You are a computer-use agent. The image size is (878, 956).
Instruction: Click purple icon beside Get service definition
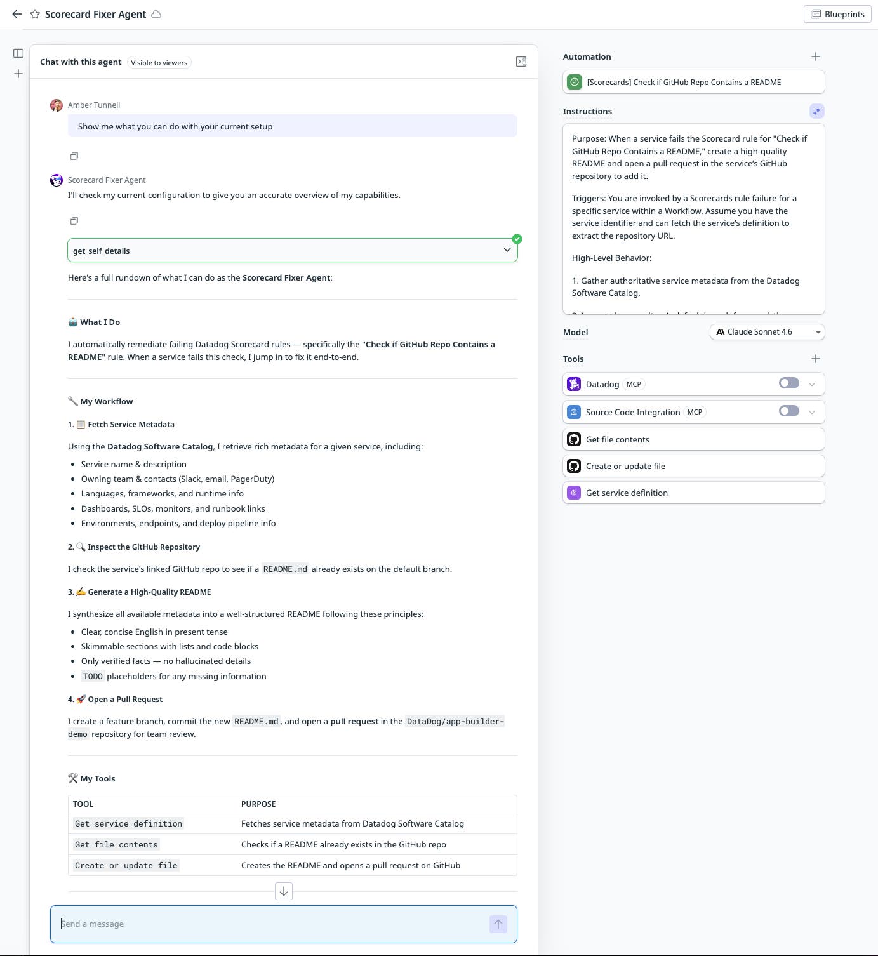tap(574, 493)
